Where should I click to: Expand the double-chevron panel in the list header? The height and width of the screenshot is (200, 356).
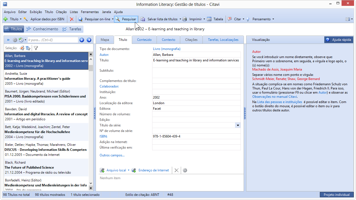tap(8, 40)
